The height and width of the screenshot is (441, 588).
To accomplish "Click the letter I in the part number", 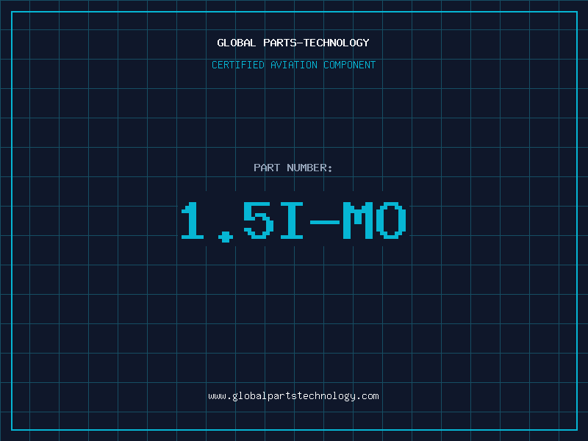I will click(x=292, y=220).
